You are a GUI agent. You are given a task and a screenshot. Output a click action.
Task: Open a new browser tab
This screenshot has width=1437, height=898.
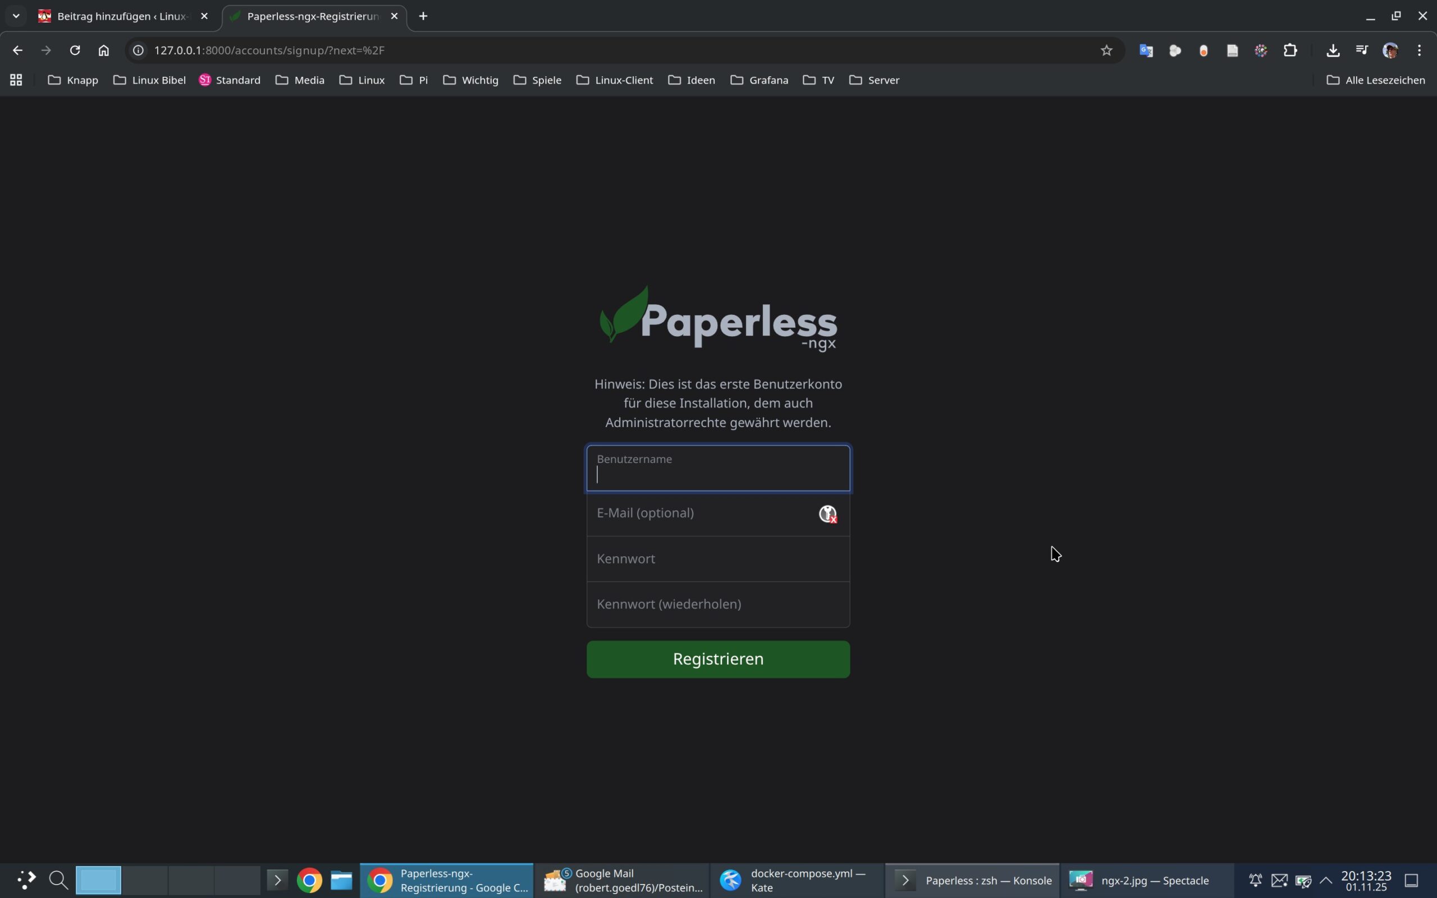[423, 16]
